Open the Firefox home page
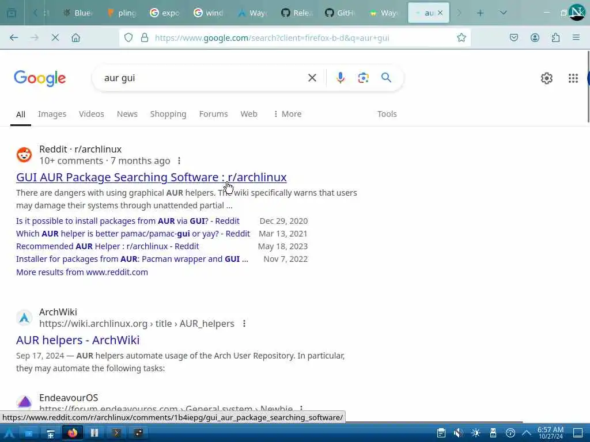Screen dimensions: 590x442 pos(75,37)
